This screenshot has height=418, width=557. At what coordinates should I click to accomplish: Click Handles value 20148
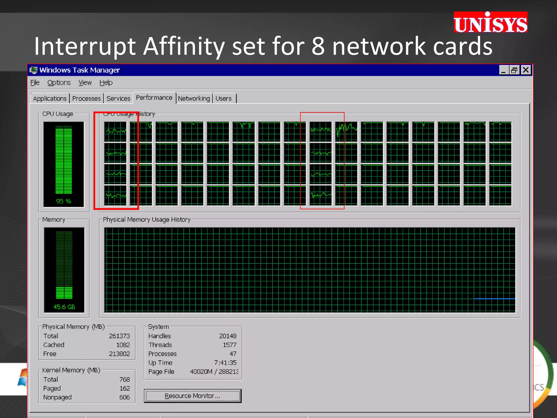[228, 336]
